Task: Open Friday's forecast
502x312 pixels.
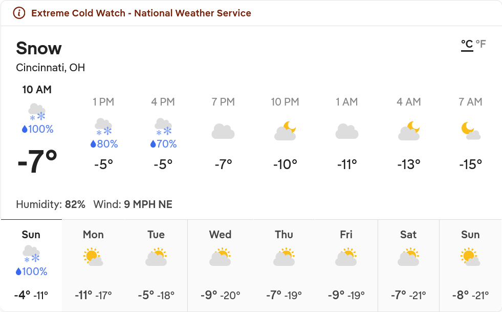Action: click(346, 265)
